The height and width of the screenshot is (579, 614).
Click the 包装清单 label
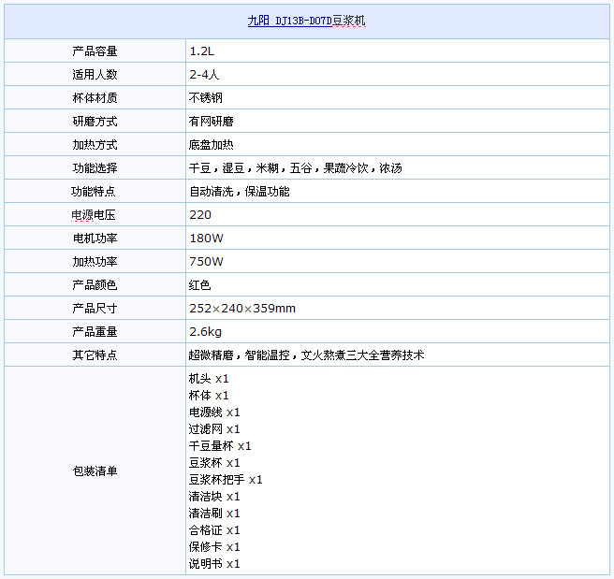[x=95, y=471]
